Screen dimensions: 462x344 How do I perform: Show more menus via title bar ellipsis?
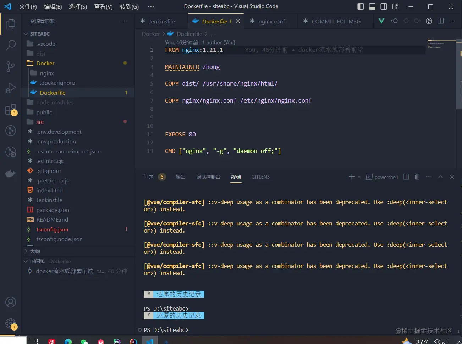click(151, 6)
